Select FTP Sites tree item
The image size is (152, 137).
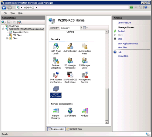click(17, 35)
